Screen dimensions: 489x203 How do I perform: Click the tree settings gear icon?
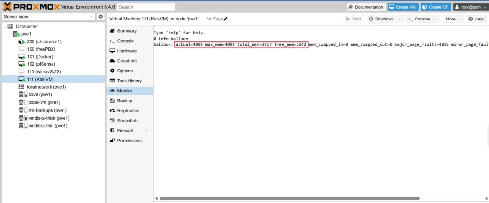click(x=100, y=17)
